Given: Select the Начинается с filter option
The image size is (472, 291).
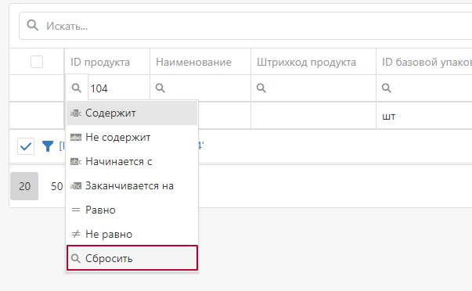Looking at the screenshot, I should [x=132, y=162].
